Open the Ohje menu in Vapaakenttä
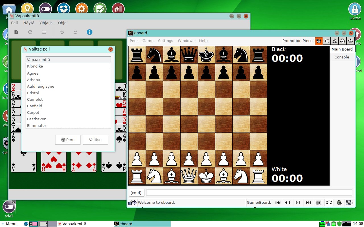364x227 pixels. click(62, 23)
